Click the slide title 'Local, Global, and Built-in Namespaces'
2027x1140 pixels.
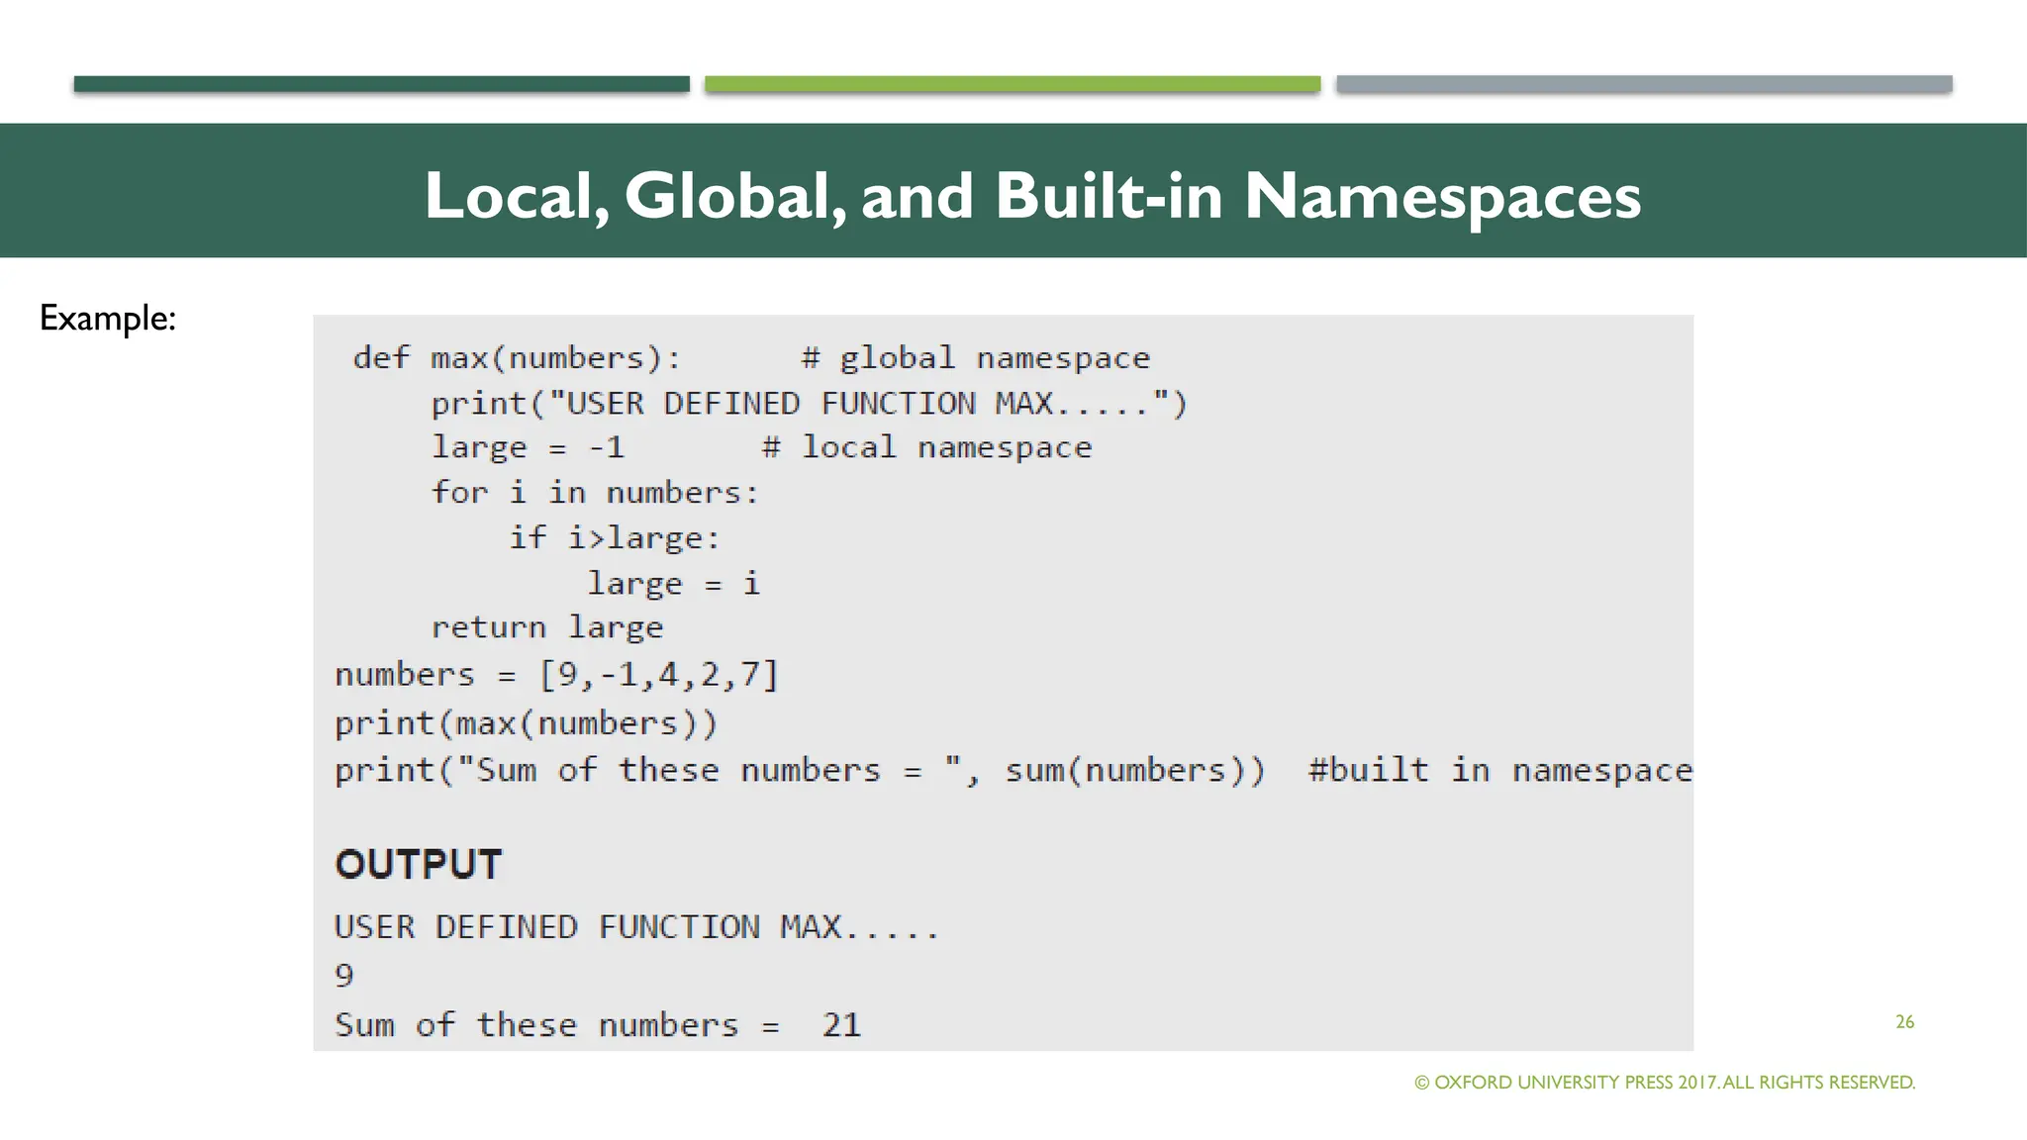tap(1032, 195)
